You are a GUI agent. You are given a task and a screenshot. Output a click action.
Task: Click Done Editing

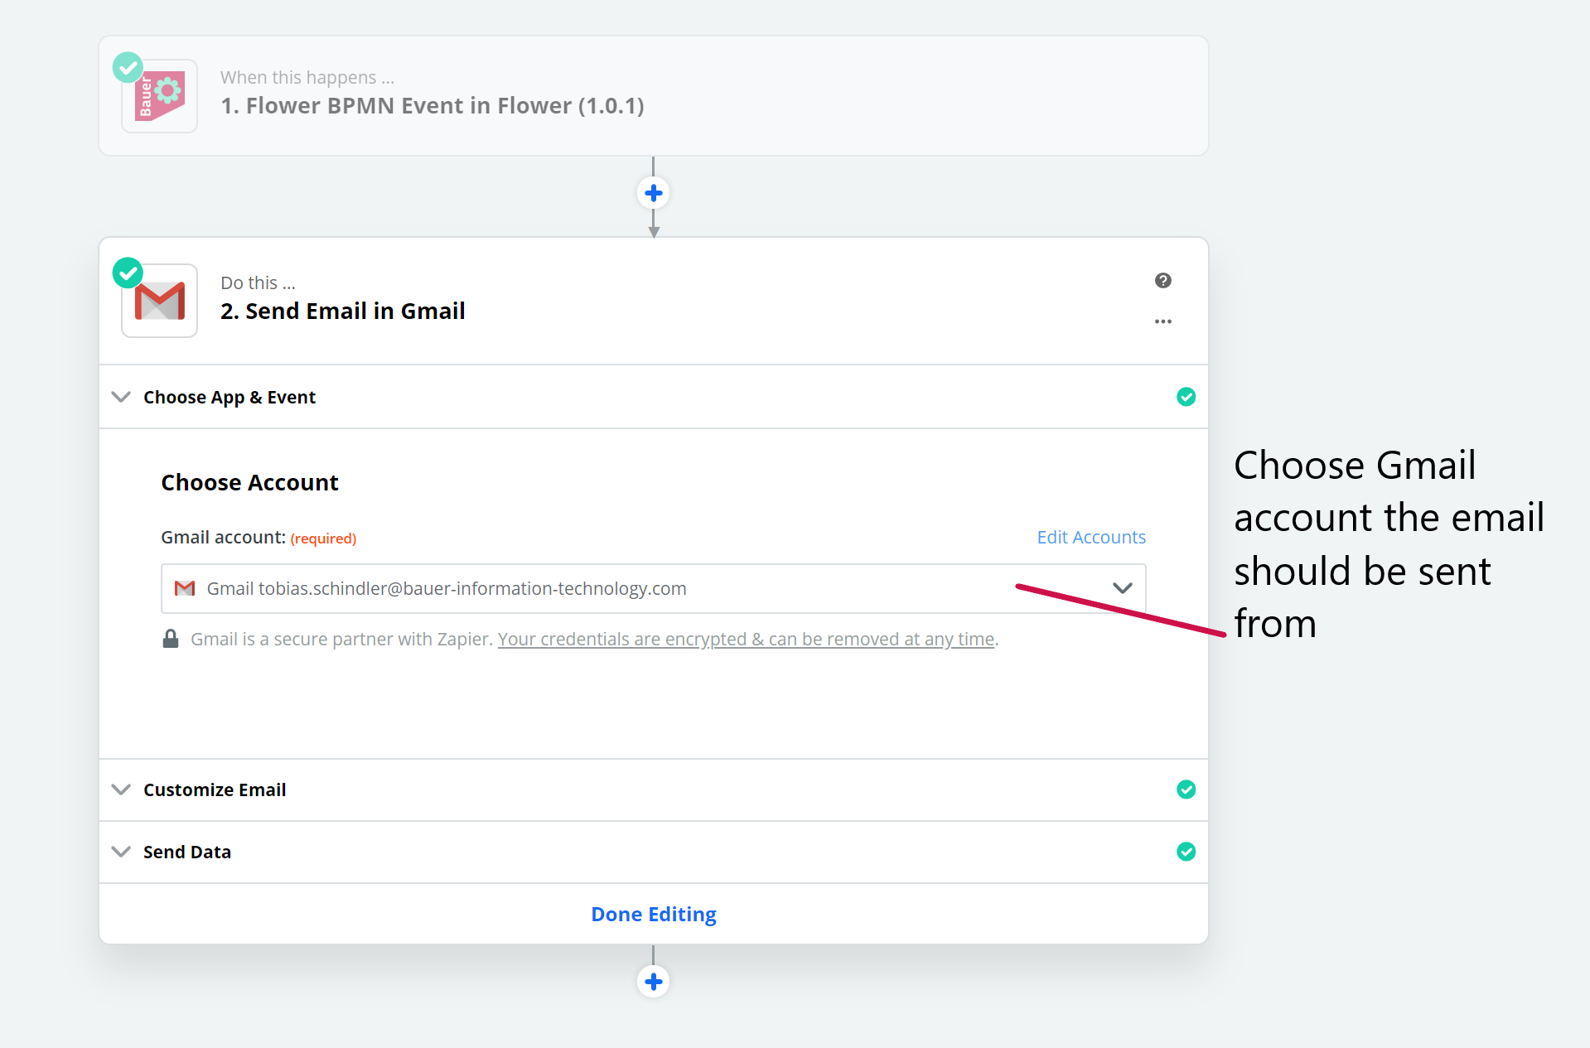tap(653, 914)
